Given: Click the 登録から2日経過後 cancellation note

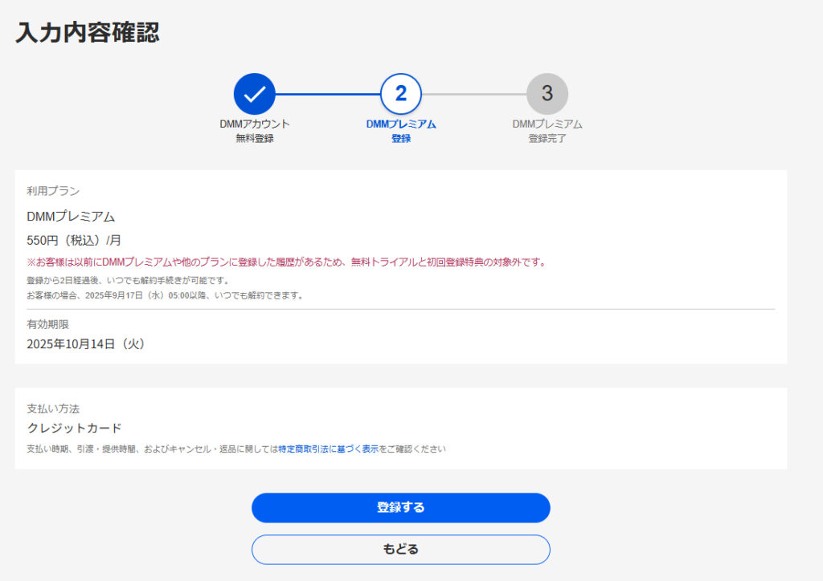Looking at the screenshot, I should click(129, 280).
